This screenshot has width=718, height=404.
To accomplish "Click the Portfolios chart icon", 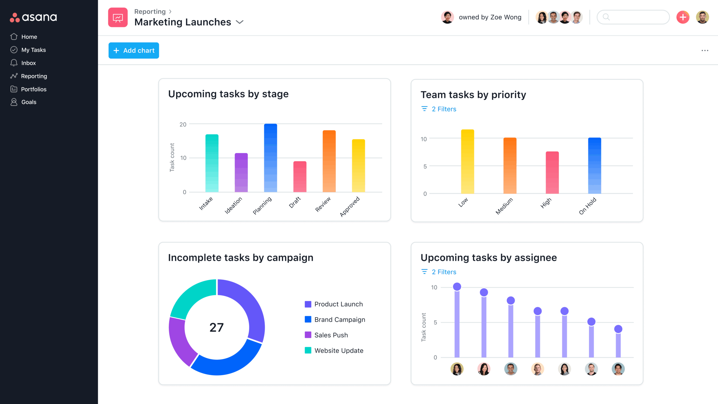I will [x=14, y=89].
